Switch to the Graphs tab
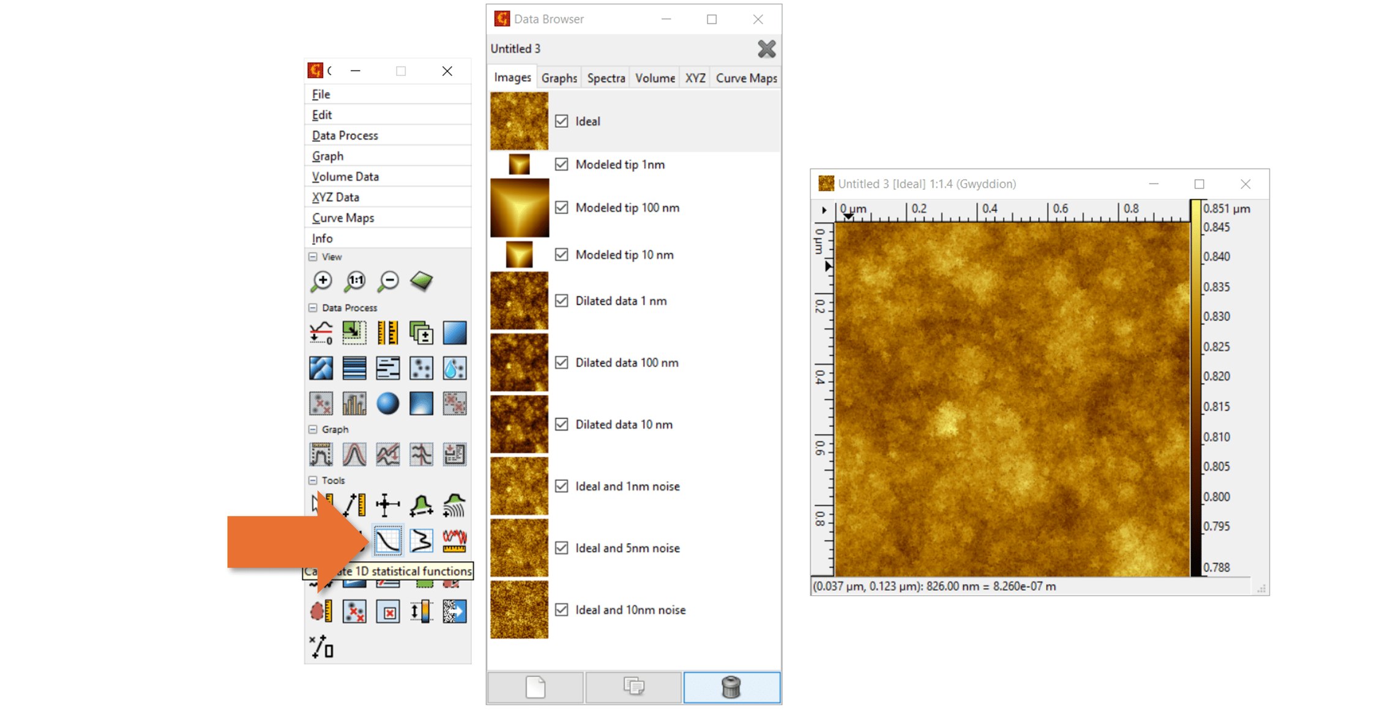The height and width of the screenshot is (720, 1377). (x=559, y=78)
